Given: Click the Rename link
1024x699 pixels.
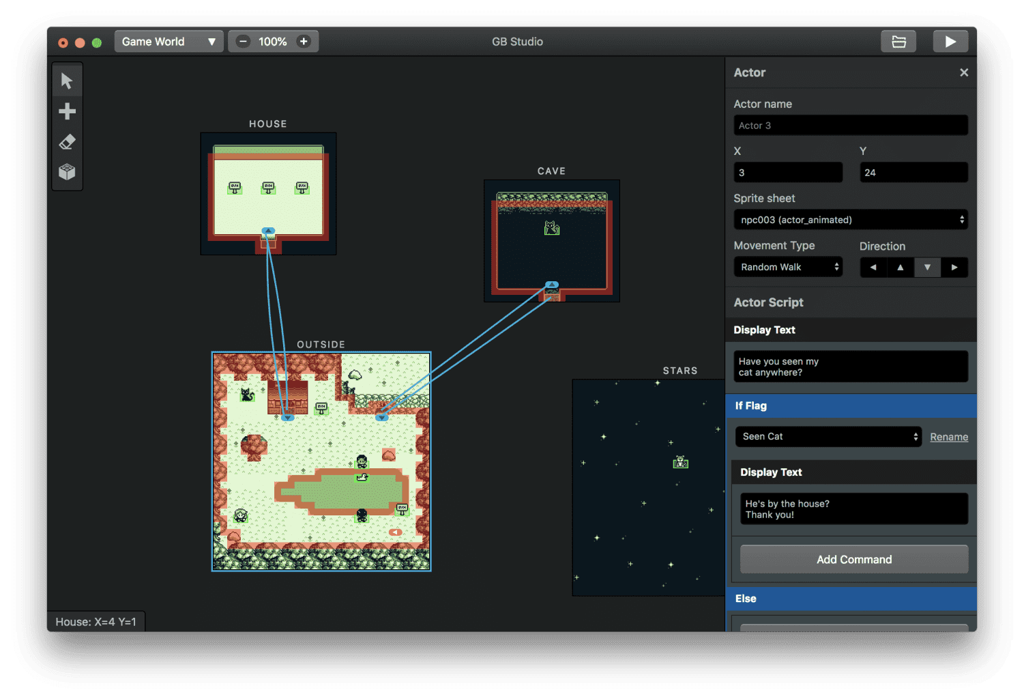Looking at the screenshot, I should point(949,437).
